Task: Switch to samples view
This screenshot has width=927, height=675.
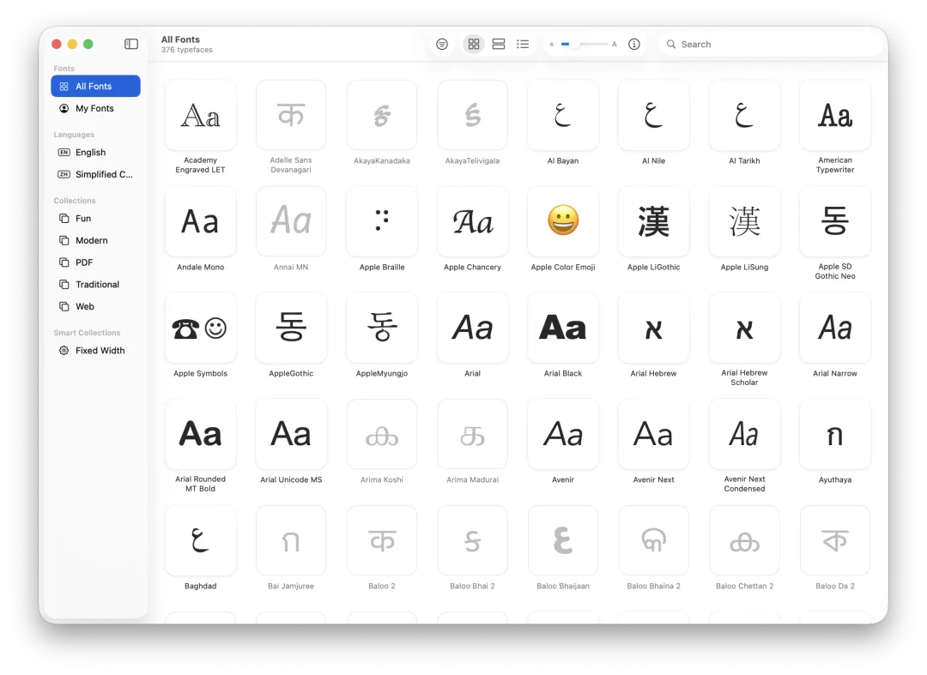Action: 499,45
